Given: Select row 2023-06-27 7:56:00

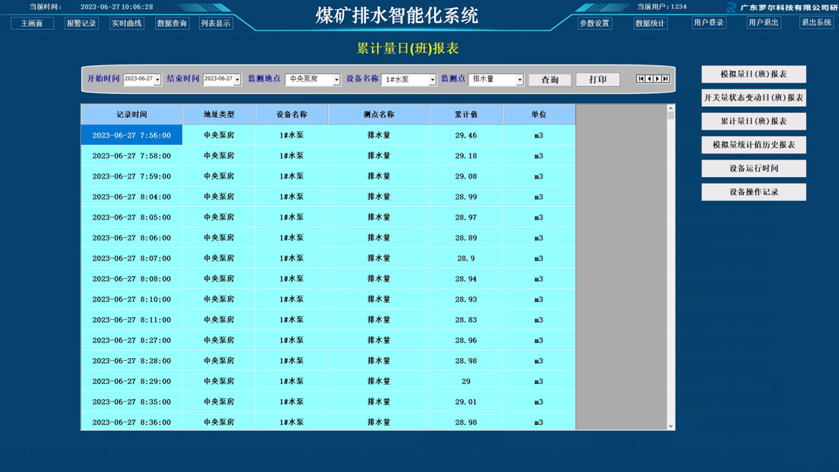Looking at the screenshot, I should pos(328,135).
